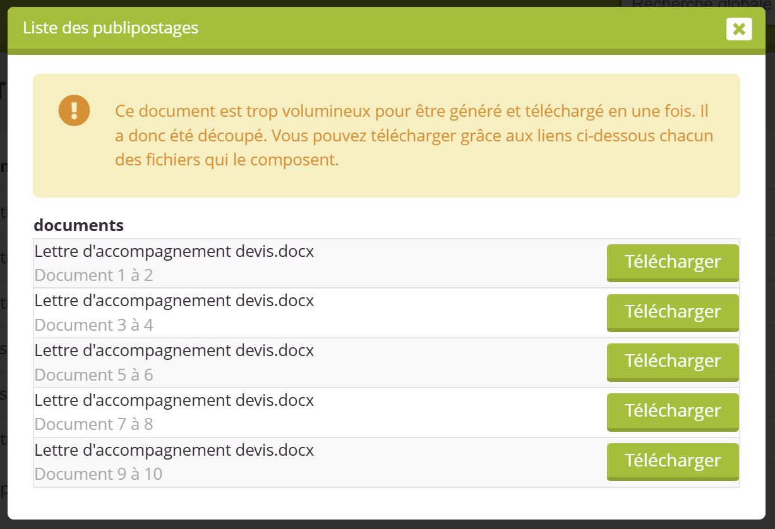The height and width of the screenshot is (529, 775).
Task: Download the Document 9 à 10 file
Action: click(x=673, y=461)
